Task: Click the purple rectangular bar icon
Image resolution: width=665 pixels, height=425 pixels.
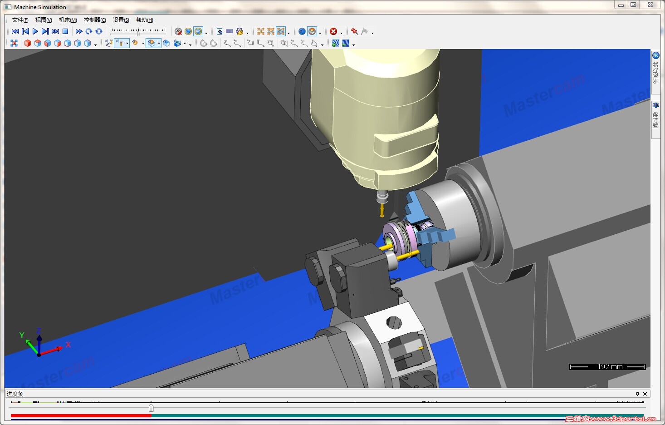Action: (x=230, y=31)
